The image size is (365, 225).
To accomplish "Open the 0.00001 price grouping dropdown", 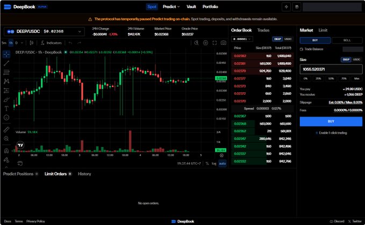I will coord(242,39).
